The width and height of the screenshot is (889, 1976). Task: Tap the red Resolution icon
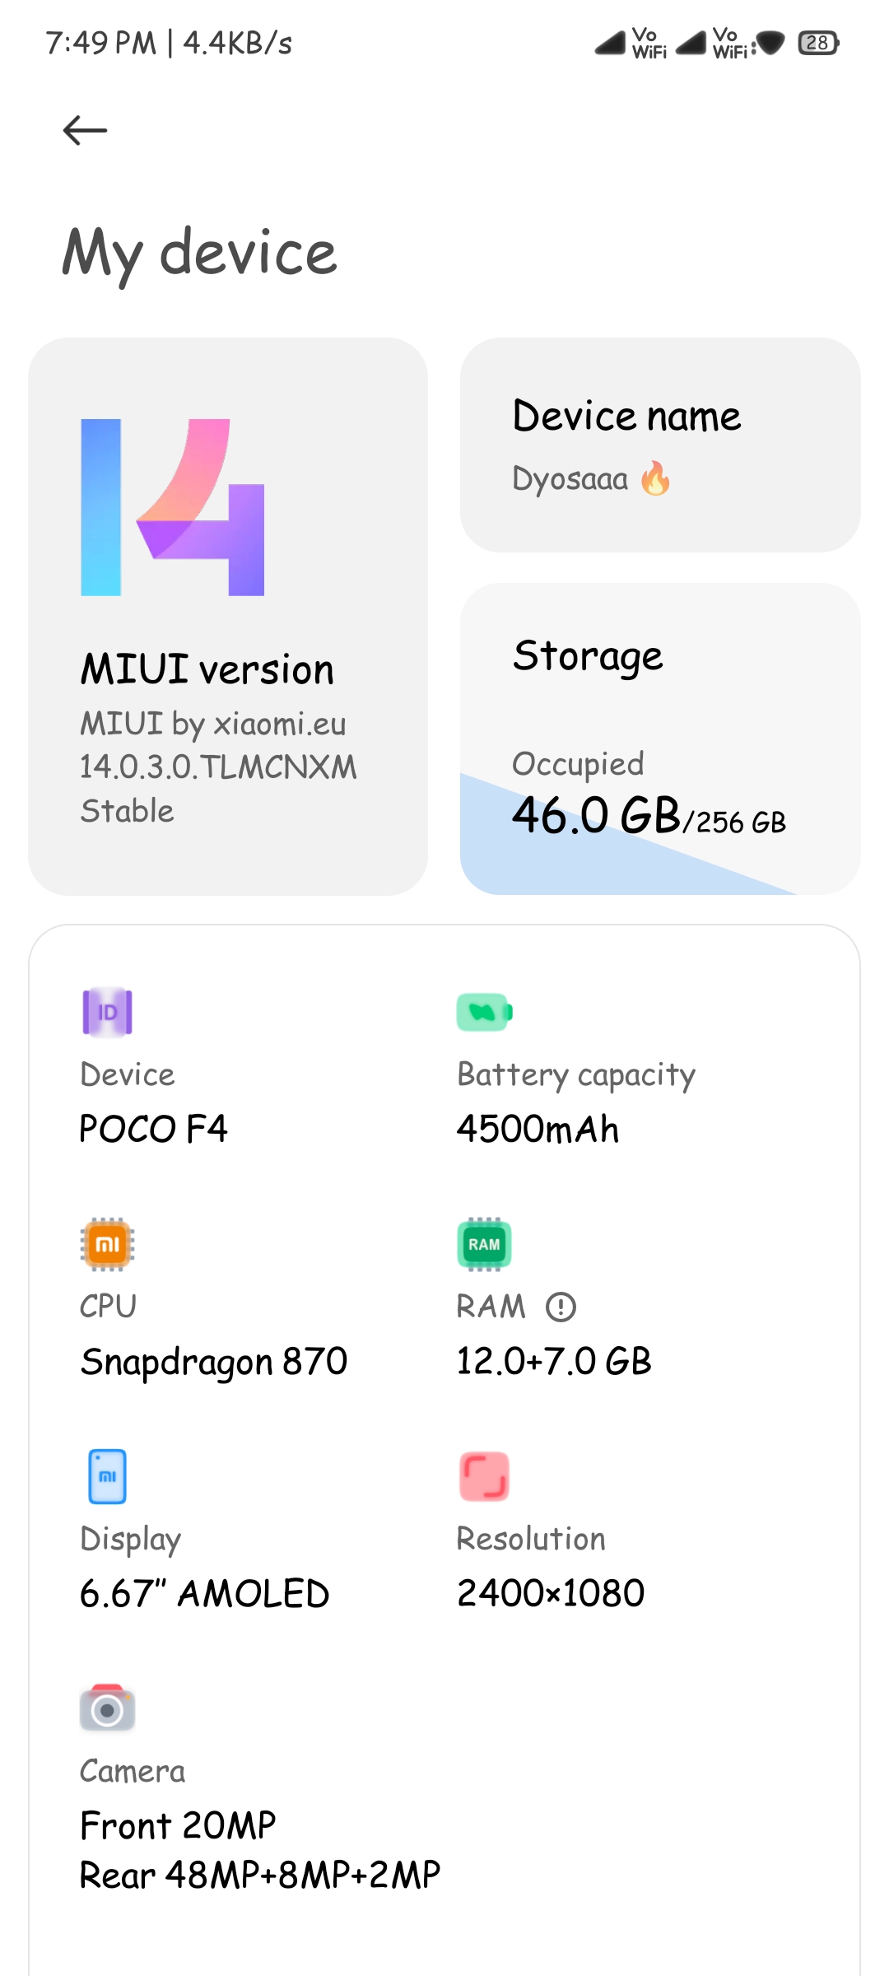pos(484,1476)
